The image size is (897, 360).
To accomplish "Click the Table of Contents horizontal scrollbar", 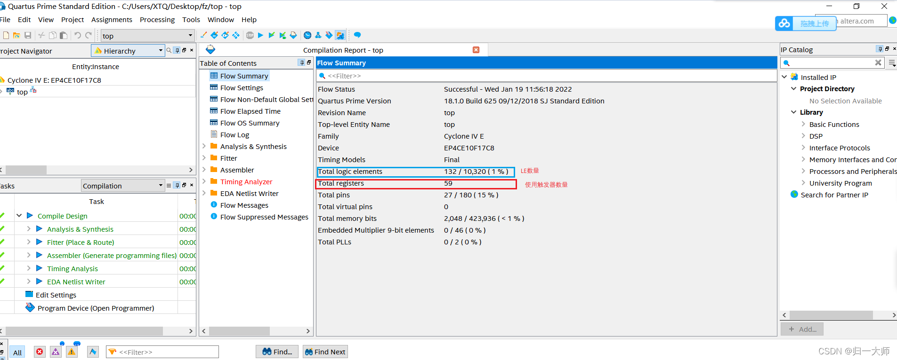I will click(240, 331).
